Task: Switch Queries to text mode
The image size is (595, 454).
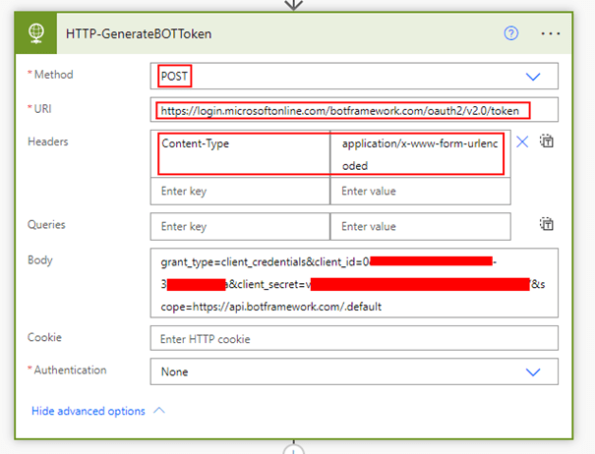Action: click(547, 225)
